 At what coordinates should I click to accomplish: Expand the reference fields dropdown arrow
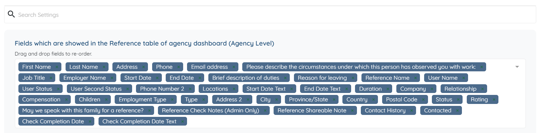click(x=517, y=67)
